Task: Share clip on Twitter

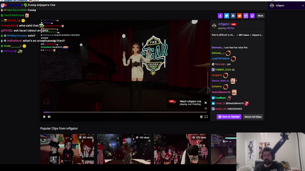Action: (x=226, y=16)
